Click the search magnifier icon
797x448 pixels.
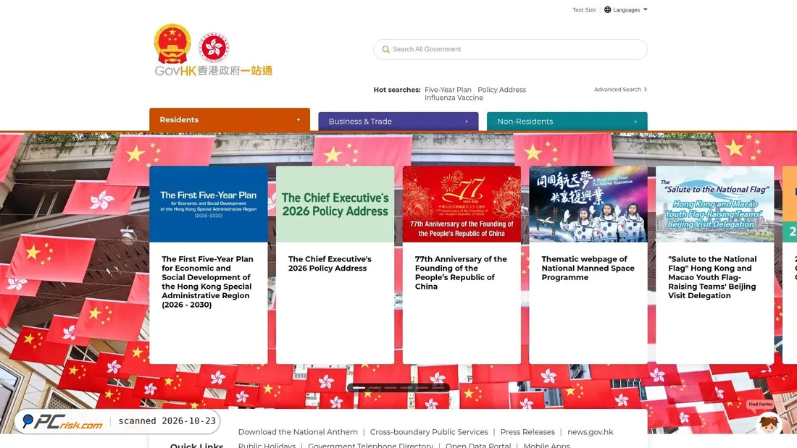385,49
